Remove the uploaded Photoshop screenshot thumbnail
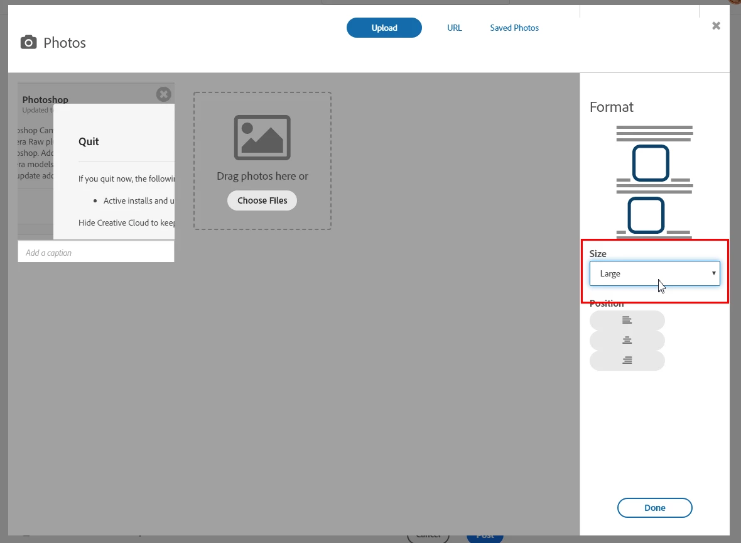 coord(163,94)
